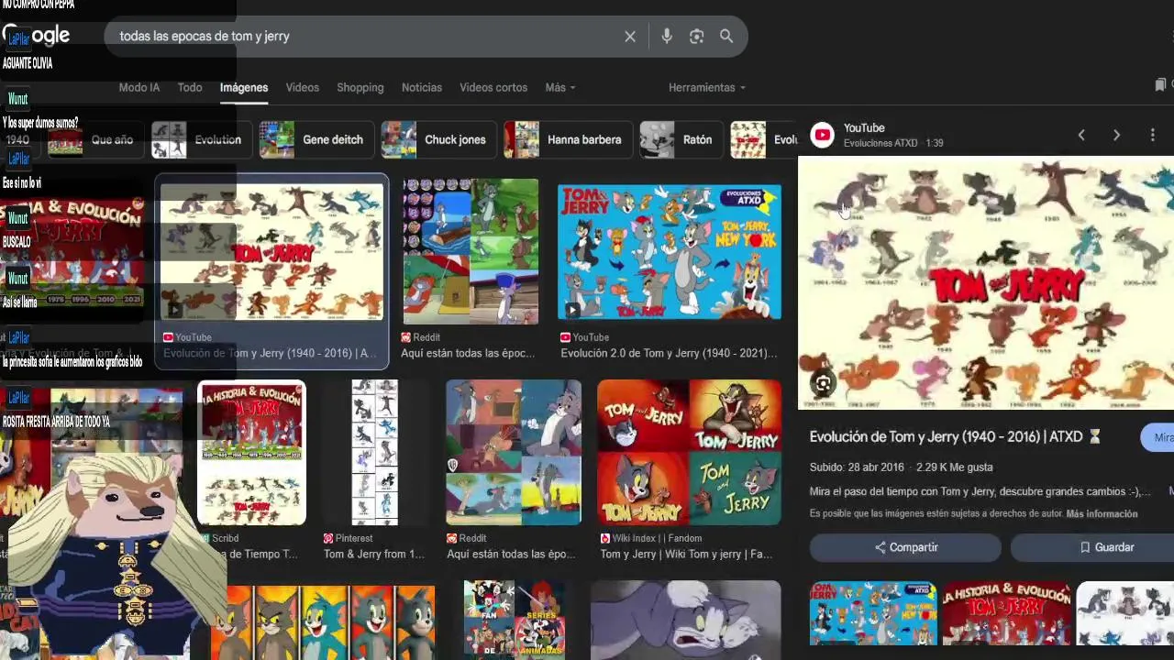Open the Evolución de Tom y Jerry 1940-2016 thumbnail
The width and height of the screenshot is (1174, 660).
click(272, 252)
